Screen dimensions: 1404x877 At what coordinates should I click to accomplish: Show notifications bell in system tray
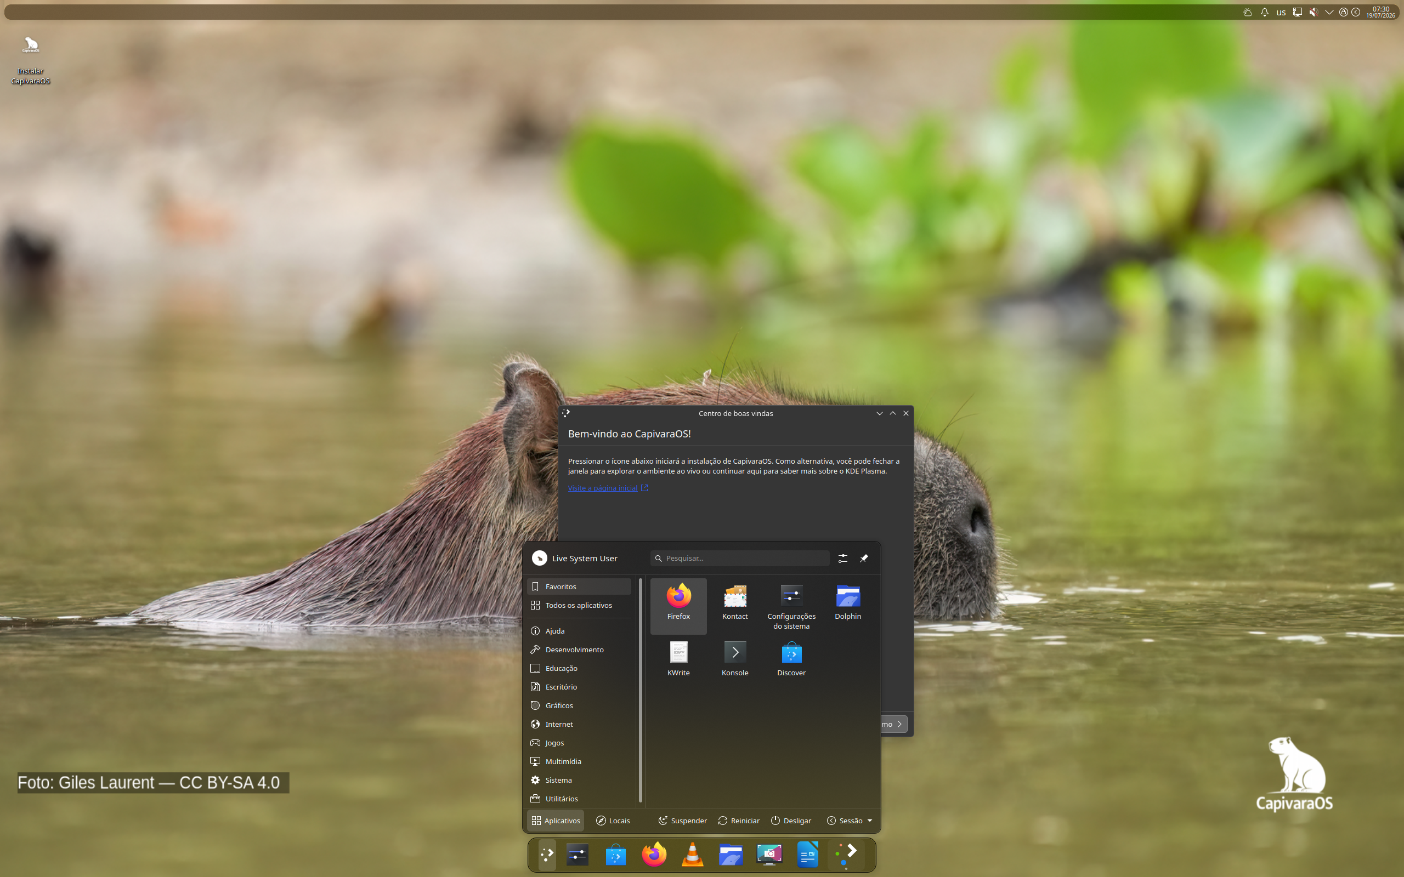[1264, 12]
